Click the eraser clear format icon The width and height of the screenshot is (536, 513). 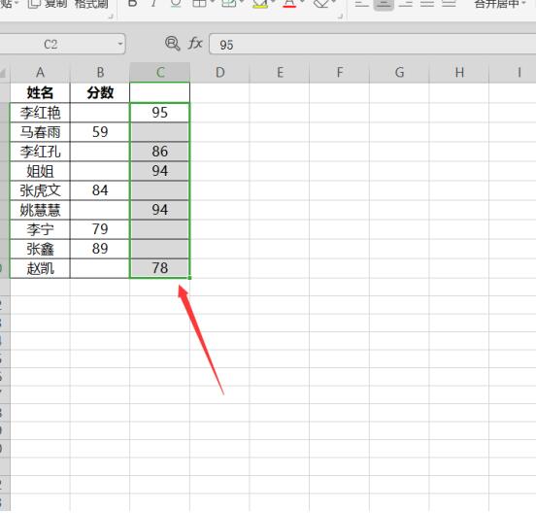pyautogui.click(x=321, y=3)
